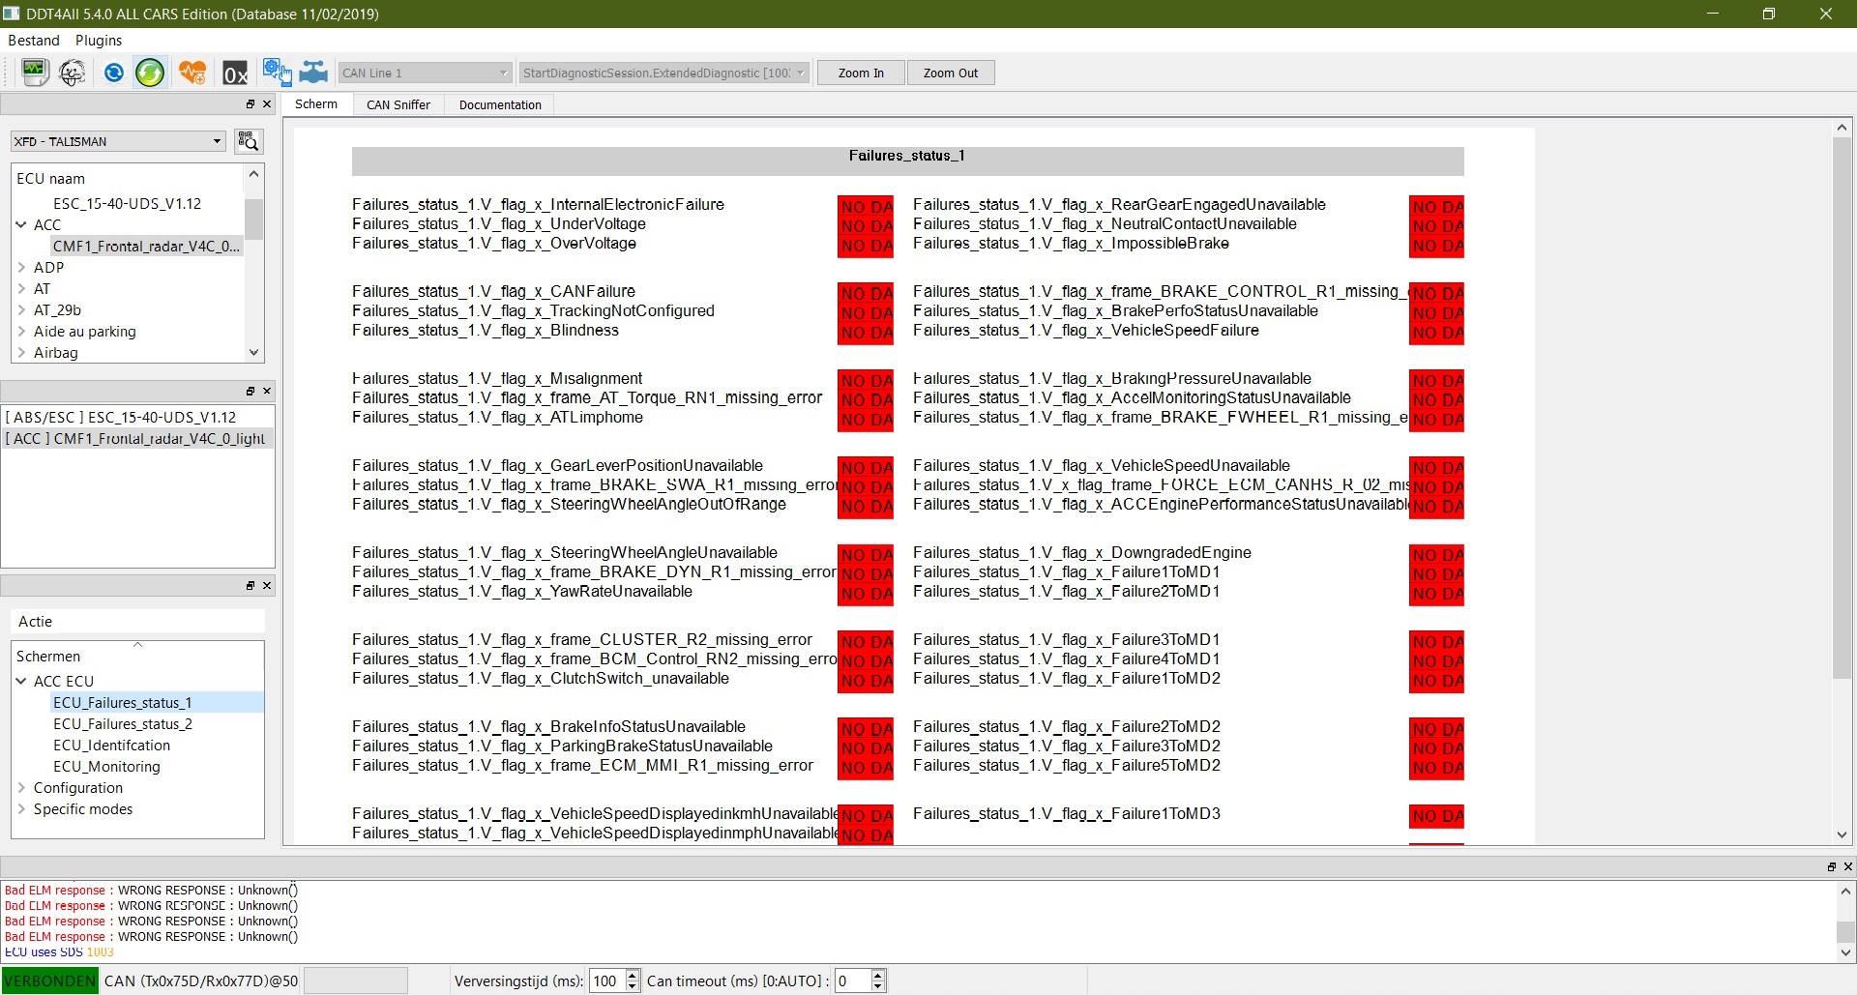Switch to the Documentation tab
The height and width of the screenshot is (995, 1857).
[500, 104]
